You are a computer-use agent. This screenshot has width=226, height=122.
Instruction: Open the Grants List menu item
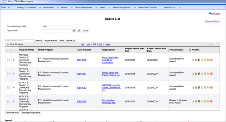coord(5,7)
